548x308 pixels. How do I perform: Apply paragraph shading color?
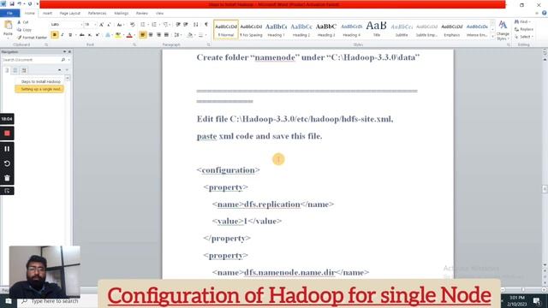coord(190,35)
